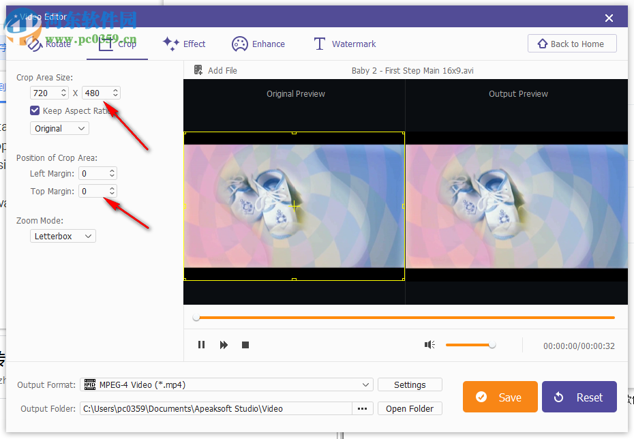634x439 pixels.
Task: Toggle the Keep Aspect Ratio checkbox
Action: tap(34, 110)
